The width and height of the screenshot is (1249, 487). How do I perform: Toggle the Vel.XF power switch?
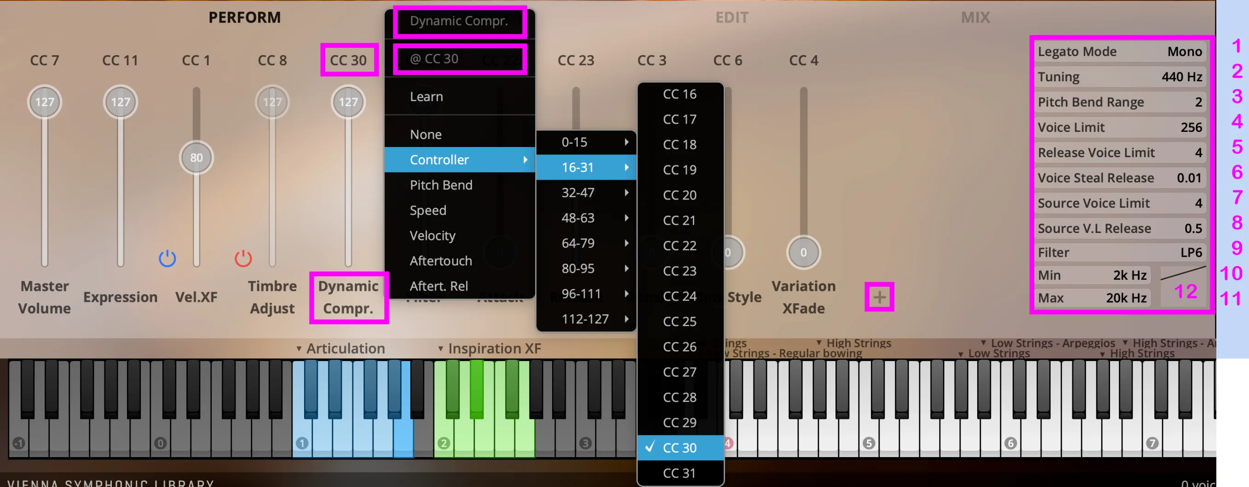(167, 258)
